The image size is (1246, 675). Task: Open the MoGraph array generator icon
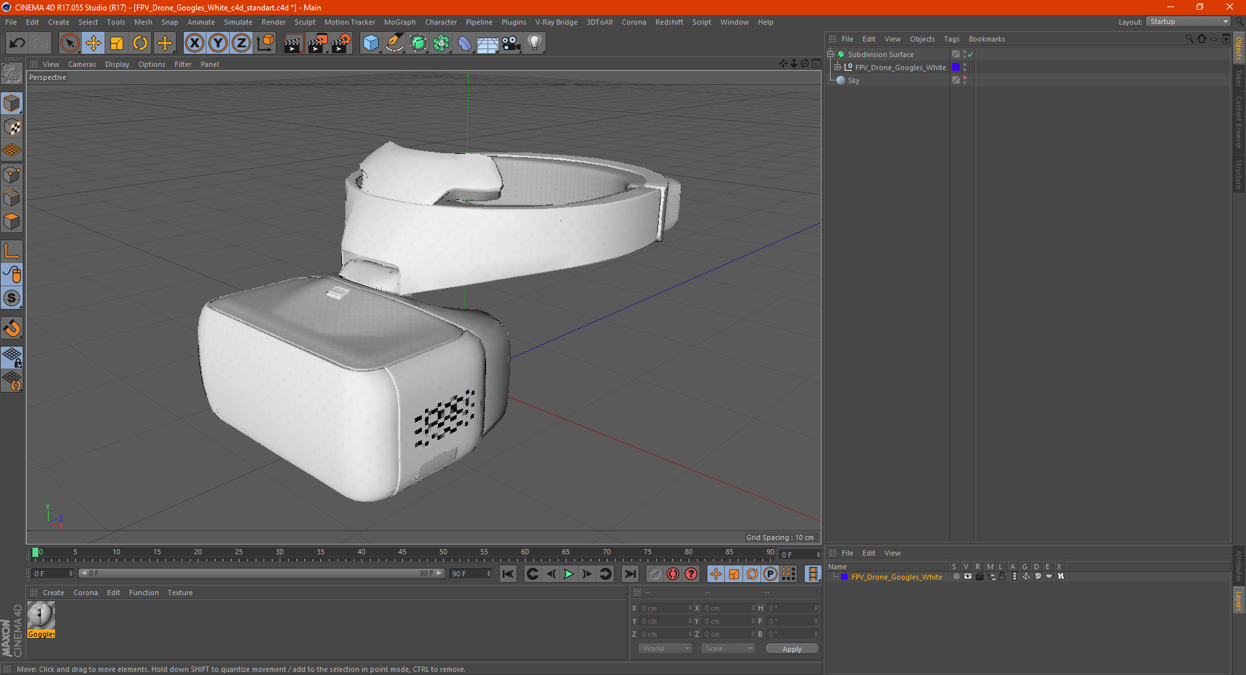point(442,43)
